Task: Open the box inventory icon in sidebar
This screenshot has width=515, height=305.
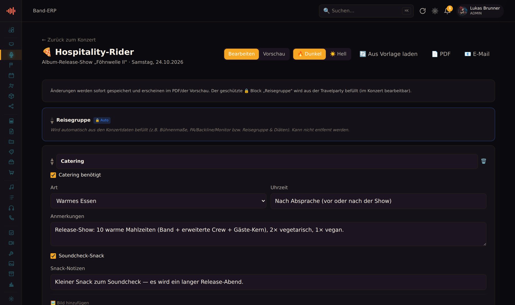Action: (x=11, y=96)
